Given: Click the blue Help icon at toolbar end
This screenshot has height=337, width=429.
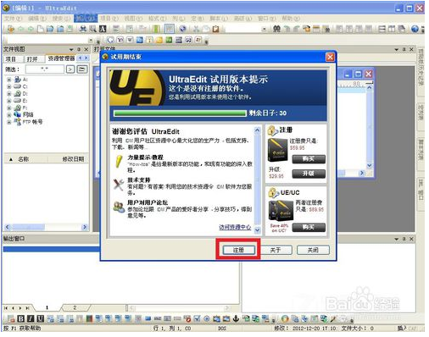Looking at the screenshot, I should [x=415, y=29].
